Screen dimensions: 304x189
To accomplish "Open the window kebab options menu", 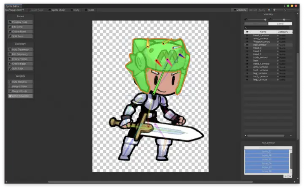I will [x=285, y=6].
